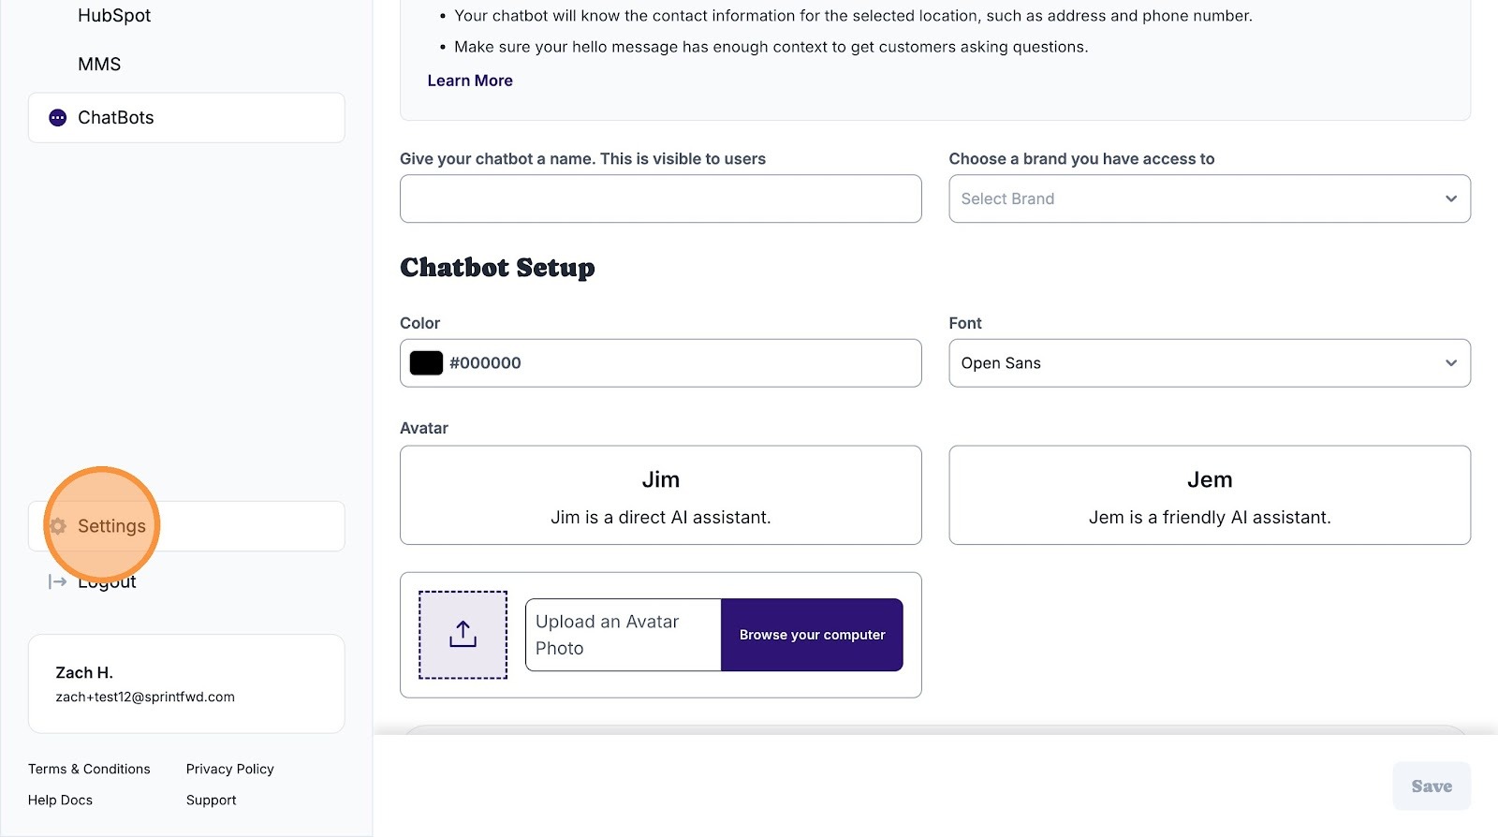Open the Privacy Policy link
The height and width of the screenshot is (837, 1498).
click(229, 769)
